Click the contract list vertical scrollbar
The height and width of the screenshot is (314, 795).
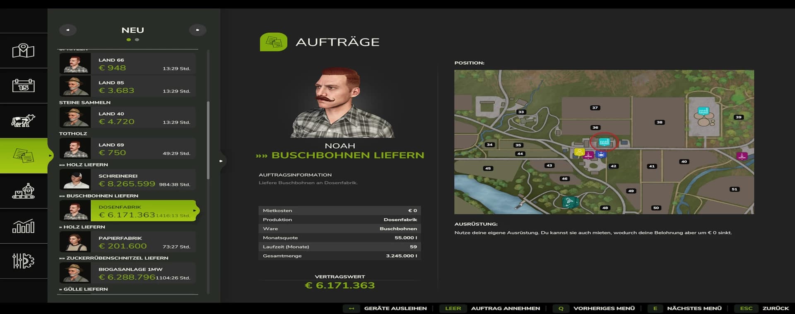coord(208,140)
